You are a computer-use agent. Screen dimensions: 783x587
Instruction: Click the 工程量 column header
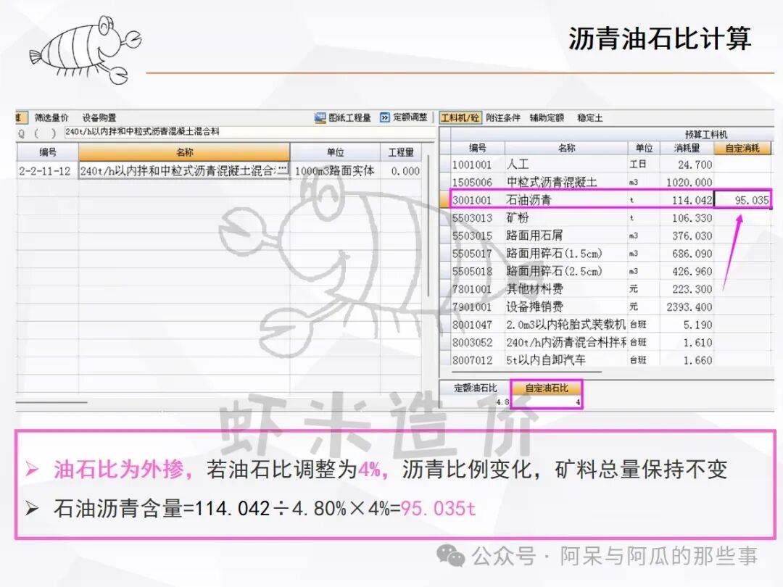tap(402, 152)
